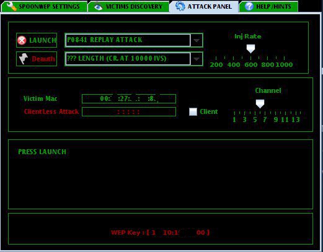The width and height of the screenshot is (323, 252).
Task: Click the Victim Mac input field
Action: [129, 98]
